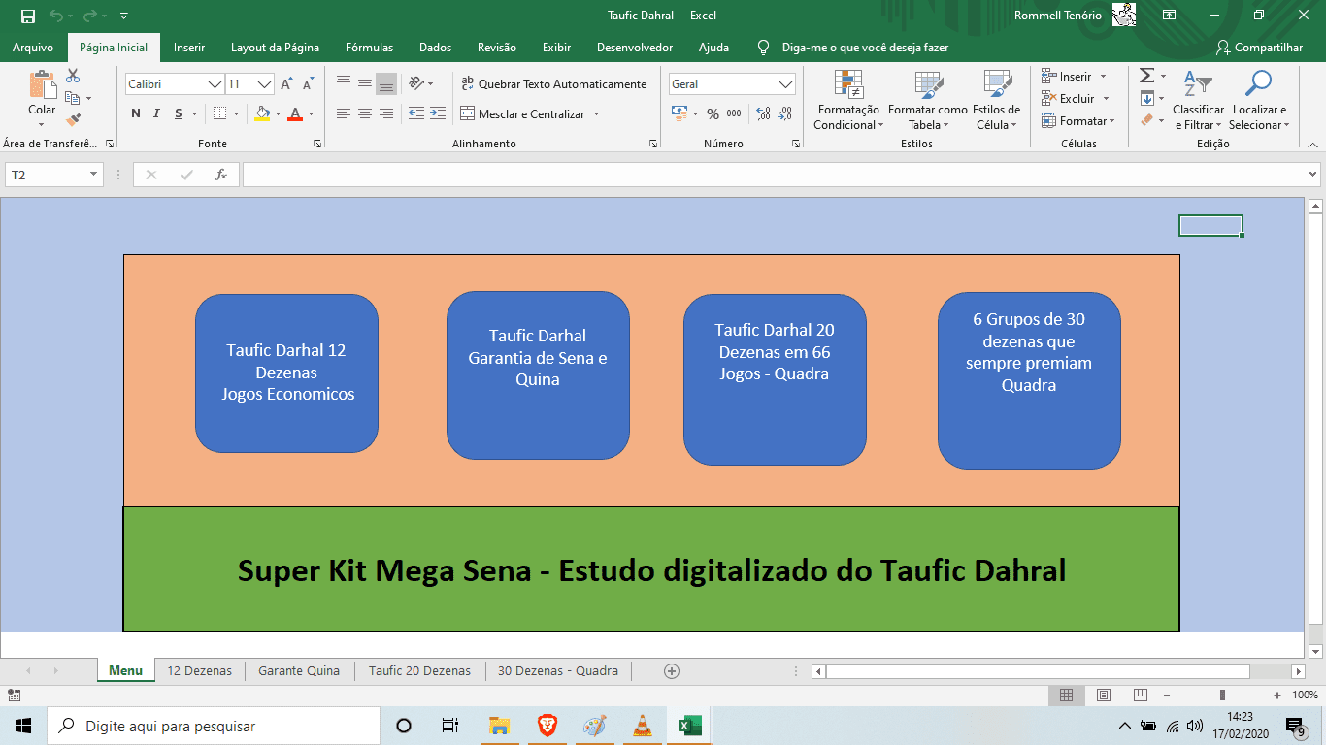Image resolution: width=1326 pixels, height=745 pixels.
Task: Switch to the Inserir ribbon tab
Action: (x=189, y=48)
